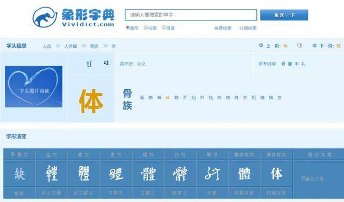
Task: Click the cursive (草书) glyph image
Action: click(x=212, y=174)
